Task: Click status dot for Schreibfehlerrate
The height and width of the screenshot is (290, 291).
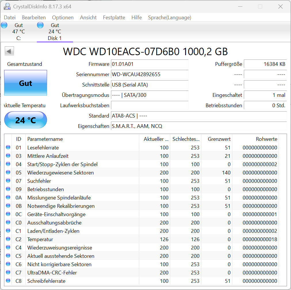Action: 8,281
